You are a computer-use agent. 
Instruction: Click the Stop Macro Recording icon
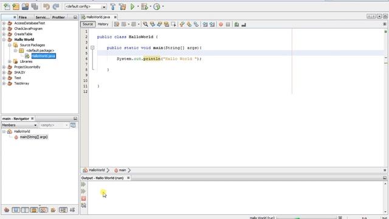(x=228, y=24)
